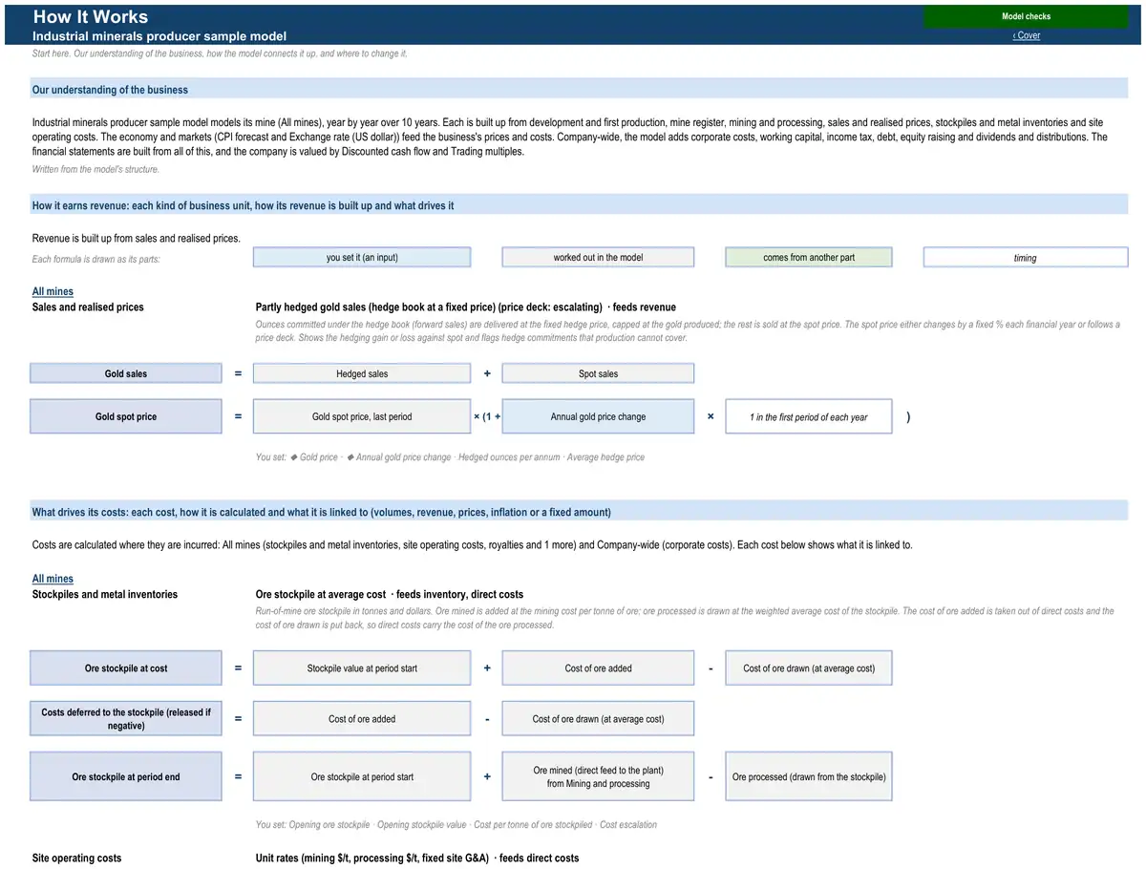This screenshot has height=869, width=1146.
Task: Click 'You set: Gold price' inputs note
Action: pyautogui.click(x=450, y=457)
